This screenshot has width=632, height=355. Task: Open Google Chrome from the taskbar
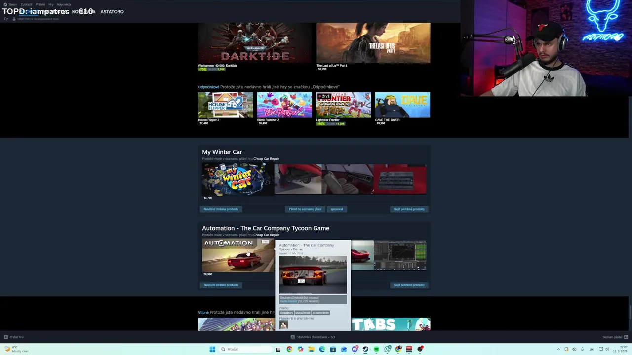(x=289, y=349)
